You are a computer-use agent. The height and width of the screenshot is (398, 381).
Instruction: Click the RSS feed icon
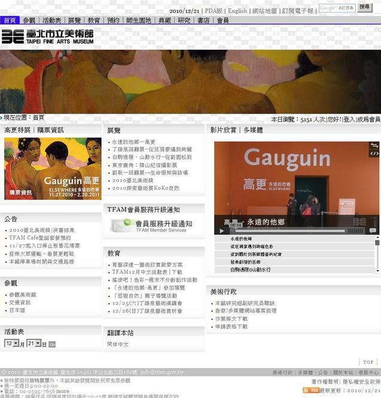(x=311, y=390)
